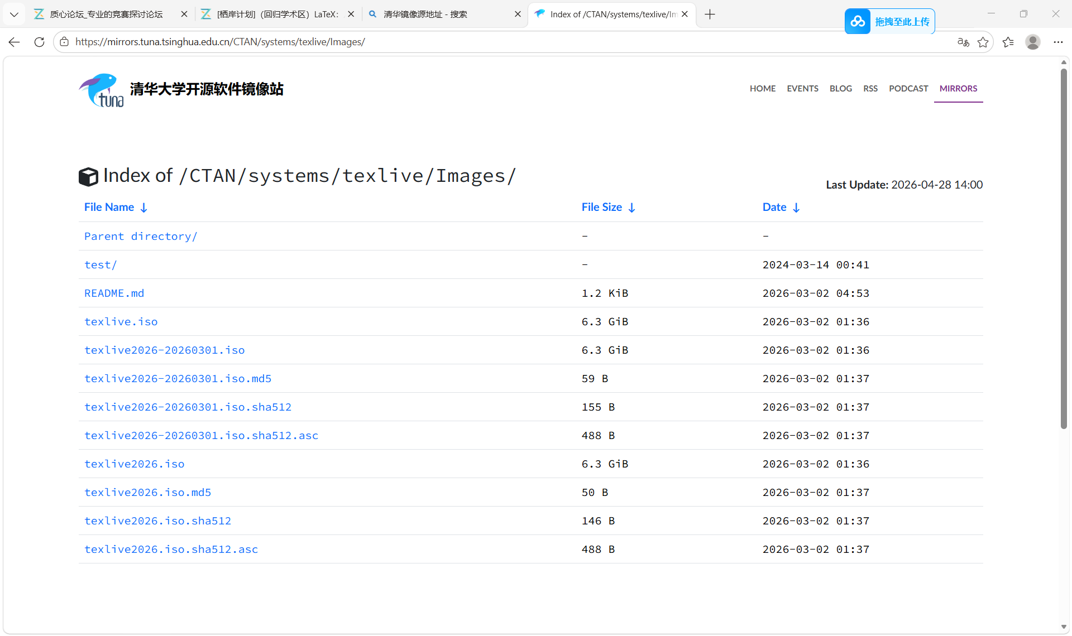Viewport: 1072px width, 636px height.
Task: Download texlive.iso
Action: point(121,322)
